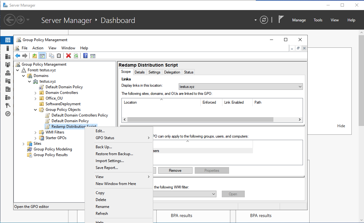Collapse the Group Policy Objects node
The image size is (364, 223).
pos(35,110)
